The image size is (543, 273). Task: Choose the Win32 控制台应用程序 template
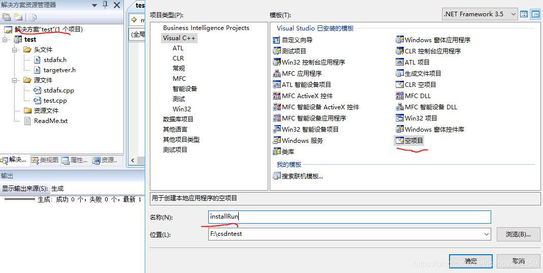click(309, 63)
